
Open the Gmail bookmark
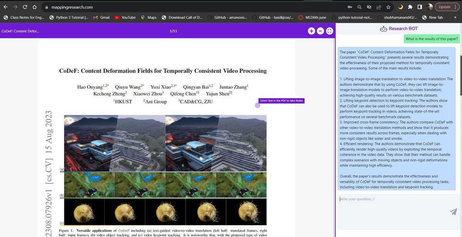click(102, 17)
